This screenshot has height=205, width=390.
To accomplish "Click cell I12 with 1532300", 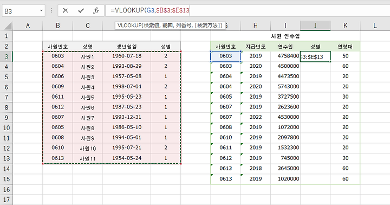I will (285, 148).
